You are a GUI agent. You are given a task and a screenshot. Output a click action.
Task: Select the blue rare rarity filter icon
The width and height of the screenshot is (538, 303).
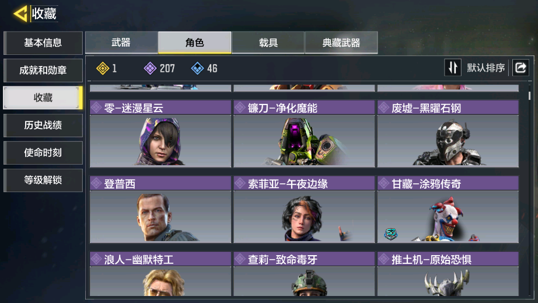[x=197, y=68]
